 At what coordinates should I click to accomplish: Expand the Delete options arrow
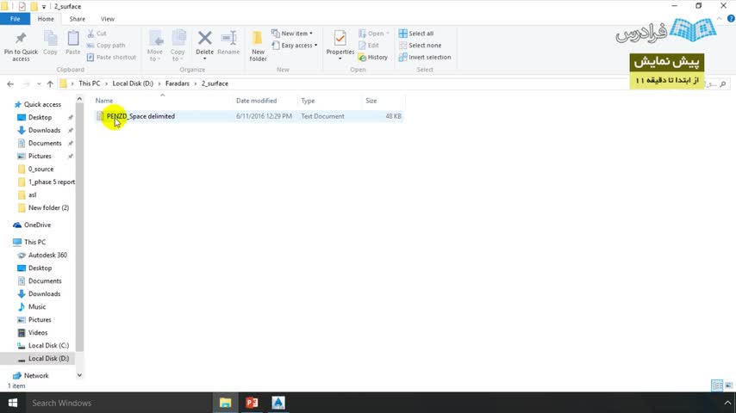point(204,59)
